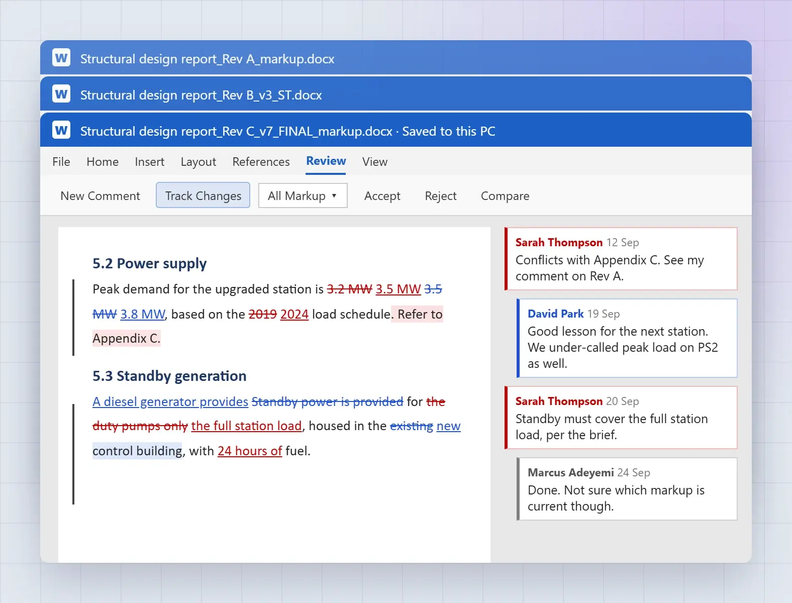
Task: Click the '5.2 Power supply' heading
Action: [x=150, y=263]
